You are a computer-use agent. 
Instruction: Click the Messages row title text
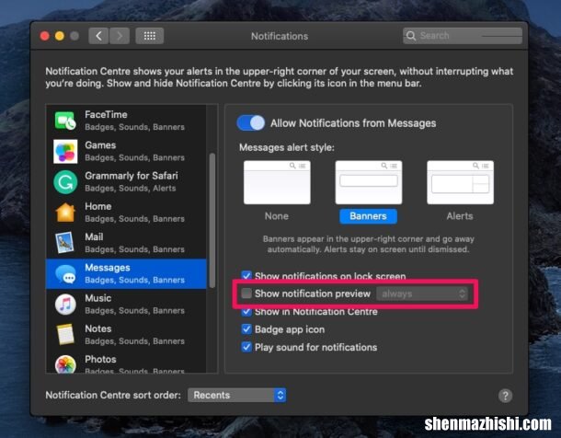(x=108, y=268)
